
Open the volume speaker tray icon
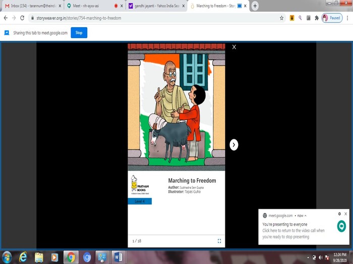click(x=321, y=257)
